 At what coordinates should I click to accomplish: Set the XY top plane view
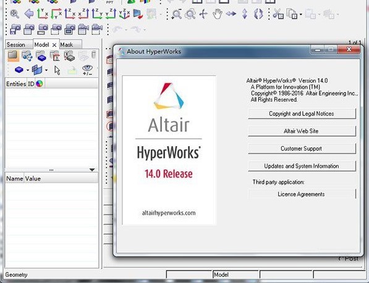point(43,14)
